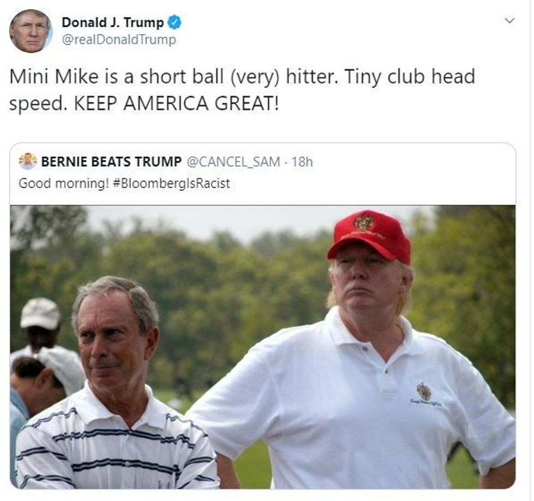Expand the tweet options chevron
The height and width of the screenshot is (501, 534).
pyautogui.click(x=509, y=21)
